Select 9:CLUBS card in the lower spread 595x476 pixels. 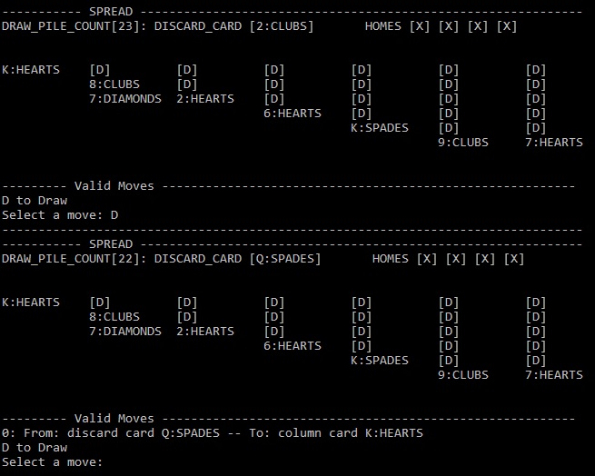463,374
